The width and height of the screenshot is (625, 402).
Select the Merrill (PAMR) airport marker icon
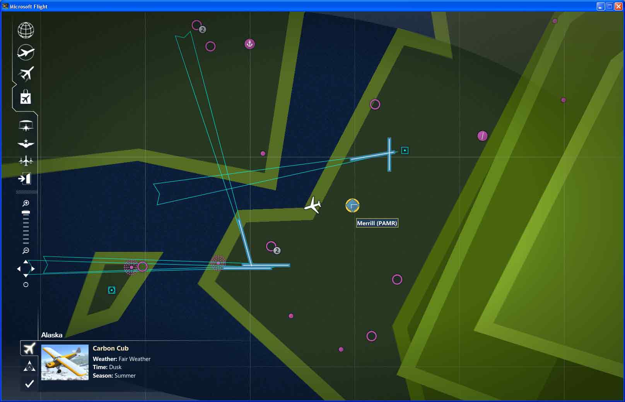(352, 205)
